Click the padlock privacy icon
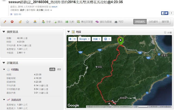The width and height of the screenshot is (174, 110). pyautogui.click(x=20, y=22)
